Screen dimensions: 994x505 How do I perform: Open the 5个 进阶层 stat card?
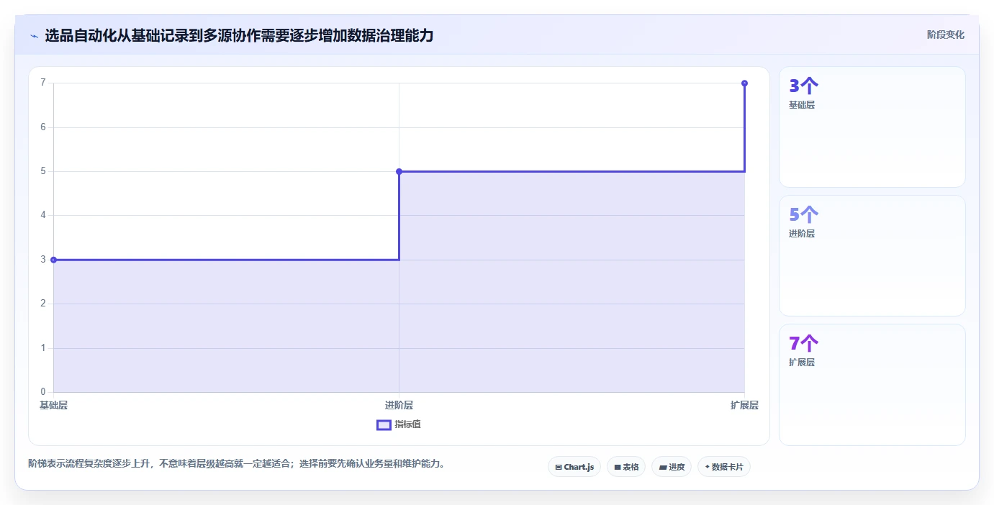(872, 255)
